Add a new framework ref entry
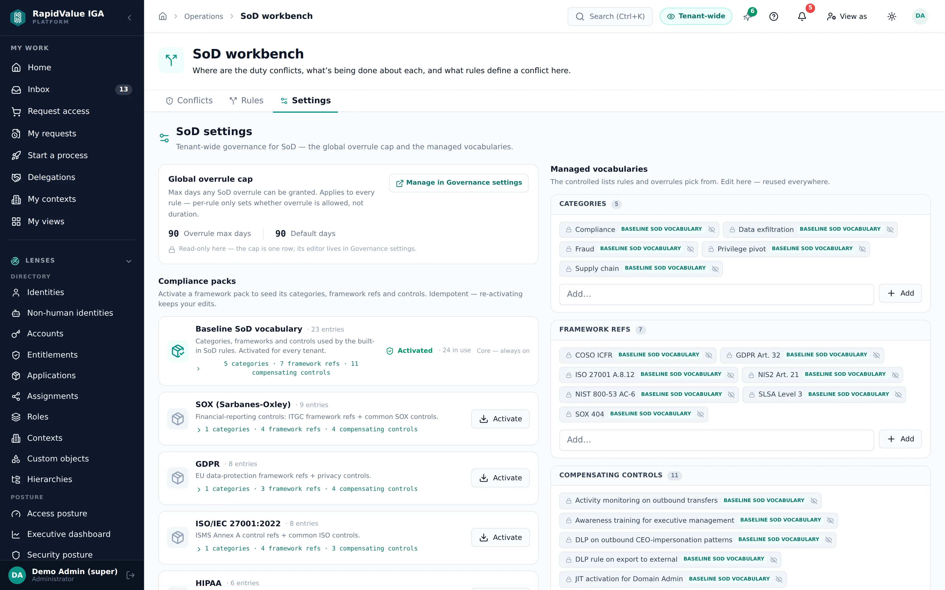 point(900,439)
